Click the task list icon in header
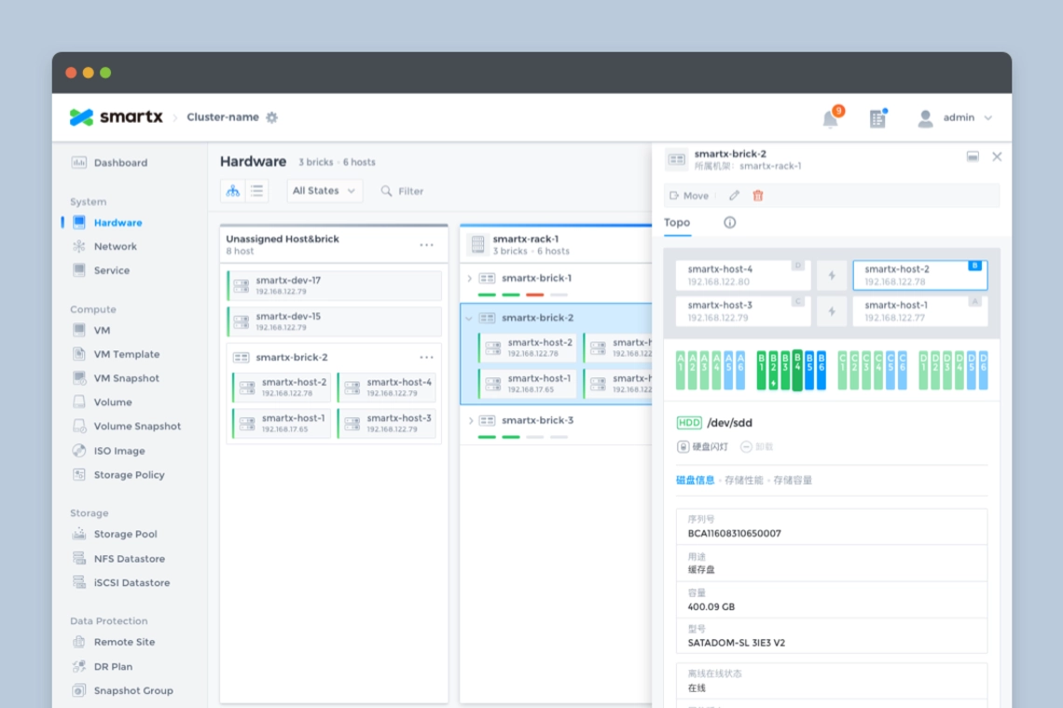 (x=877, y=118)
